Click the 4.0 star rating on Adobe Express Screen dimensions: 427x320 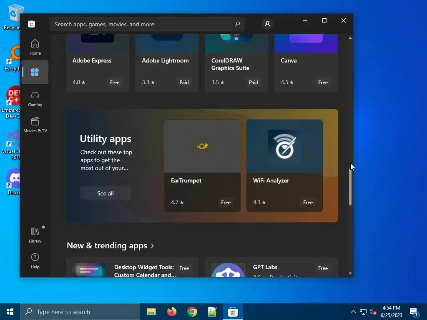pos(79,82)
